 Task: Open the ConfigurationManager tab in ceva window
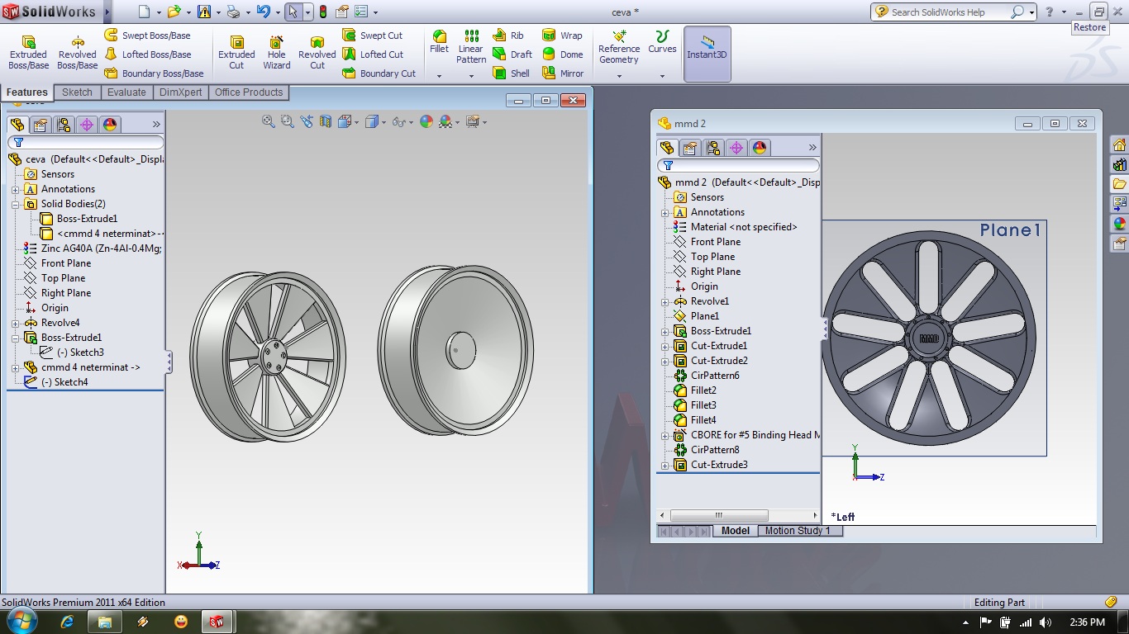pyautogui.click(x=64, y=125)
